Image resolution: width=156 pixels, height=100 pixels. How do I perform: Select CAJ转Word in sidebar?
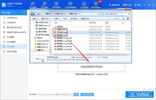[14, 18]
